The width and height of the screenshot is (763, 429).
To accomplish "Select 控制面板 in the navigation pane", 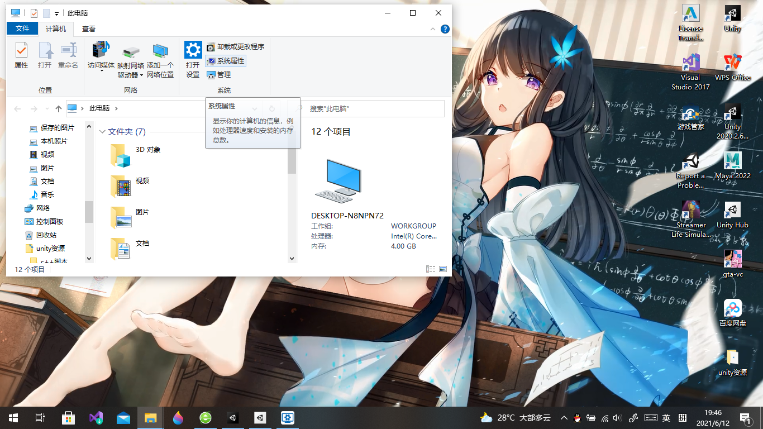I will pyautogui.click(x=44, y=222).
